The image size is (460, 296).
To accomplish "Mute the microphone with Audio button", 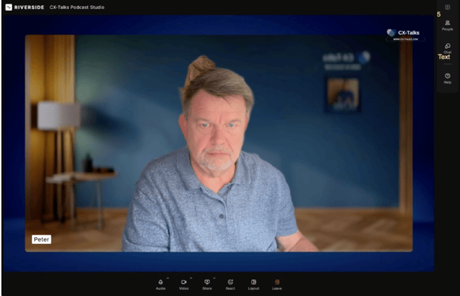I will tap(160, 284).
